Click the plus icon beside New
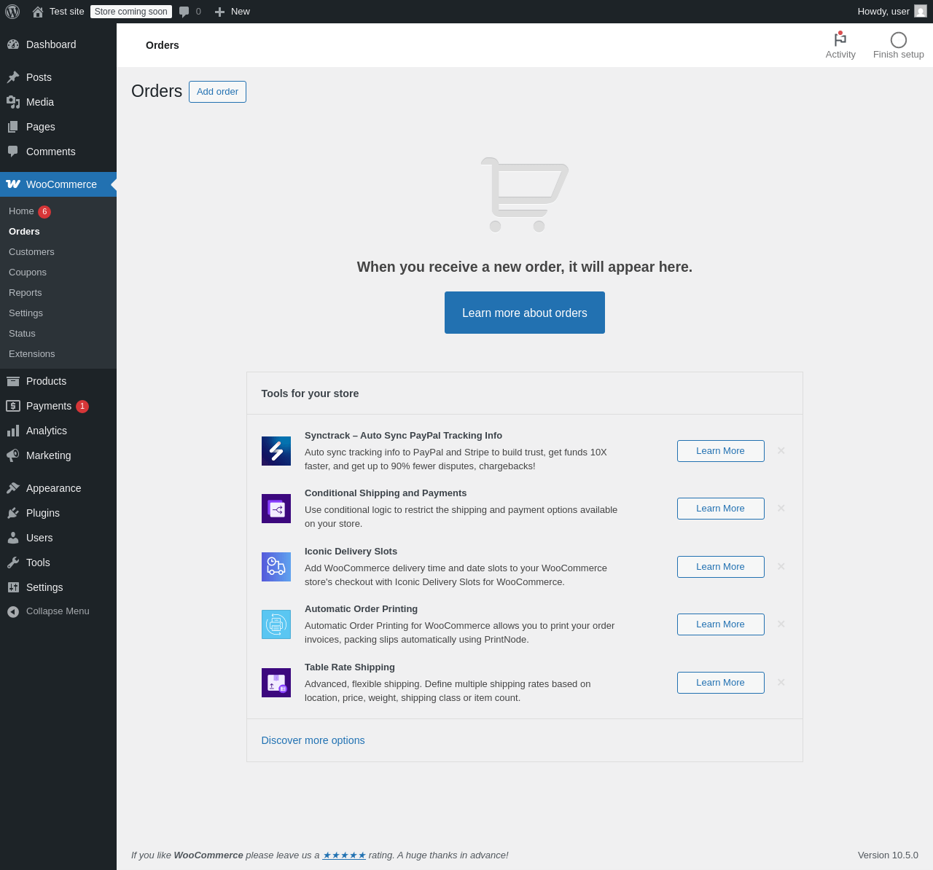 point(219,12)
